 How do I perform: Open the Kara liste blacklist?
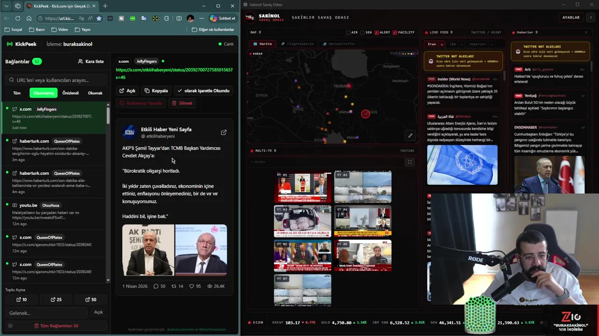(x=91, y=62)
